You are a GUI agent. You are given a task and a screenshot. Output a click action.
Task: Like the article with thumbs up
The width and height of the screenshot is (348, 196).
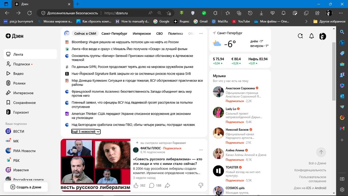tap(136, 185)
